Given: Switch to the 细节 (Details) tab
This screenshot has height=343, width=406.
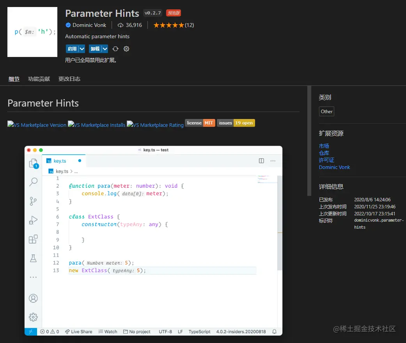Looking at the screenshot, I should click(x=14, y=79).
